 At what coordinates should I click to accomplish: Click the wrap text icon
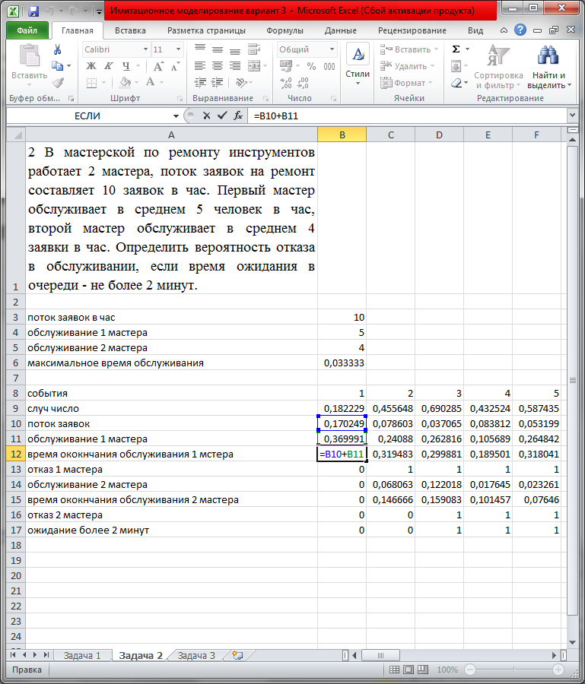pos(253,49)
